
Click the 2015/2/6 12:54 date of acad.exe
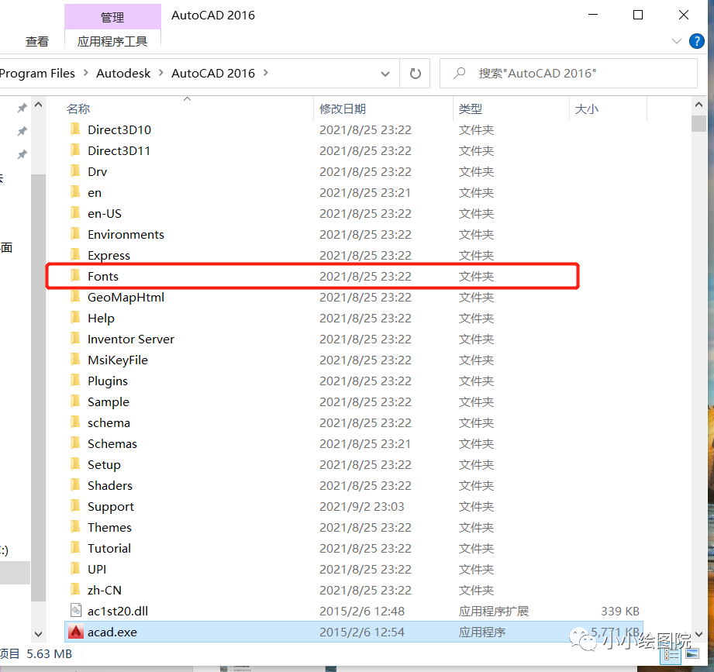point(362,632)
